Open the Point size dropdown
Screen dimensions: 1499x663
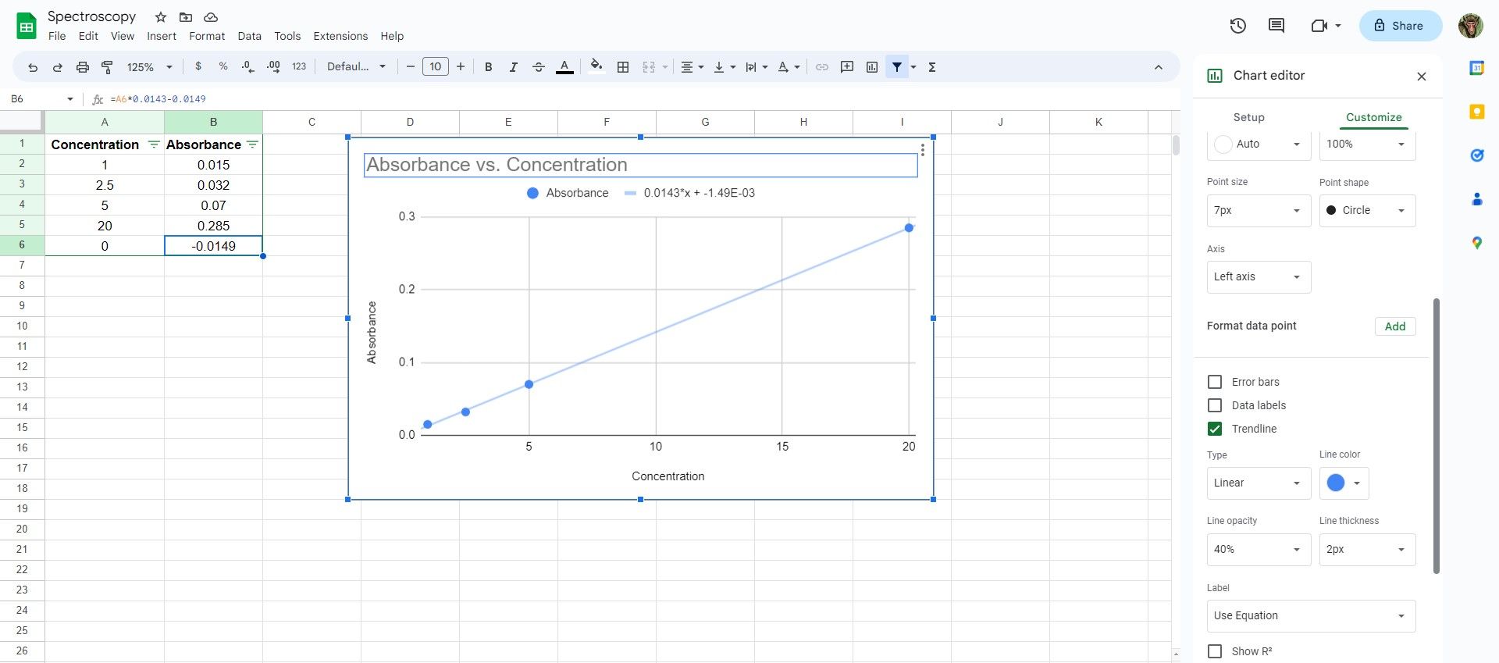click(1259, 211)
